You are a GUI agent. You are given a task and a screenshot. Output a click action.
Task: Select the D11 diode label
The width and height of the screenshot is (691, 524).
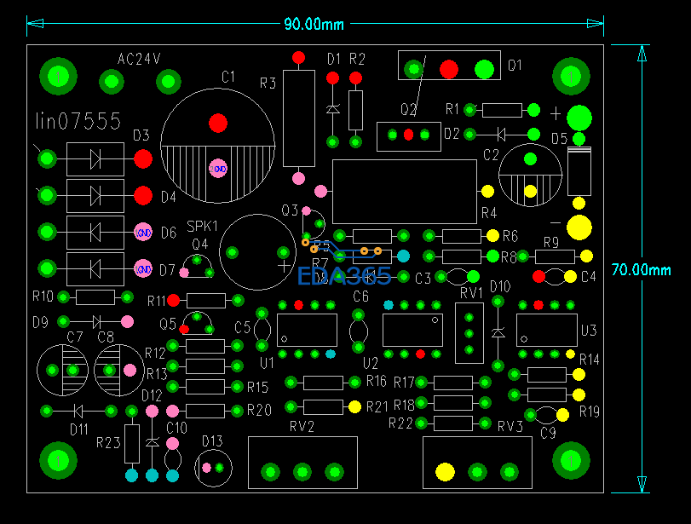(79, 429)
